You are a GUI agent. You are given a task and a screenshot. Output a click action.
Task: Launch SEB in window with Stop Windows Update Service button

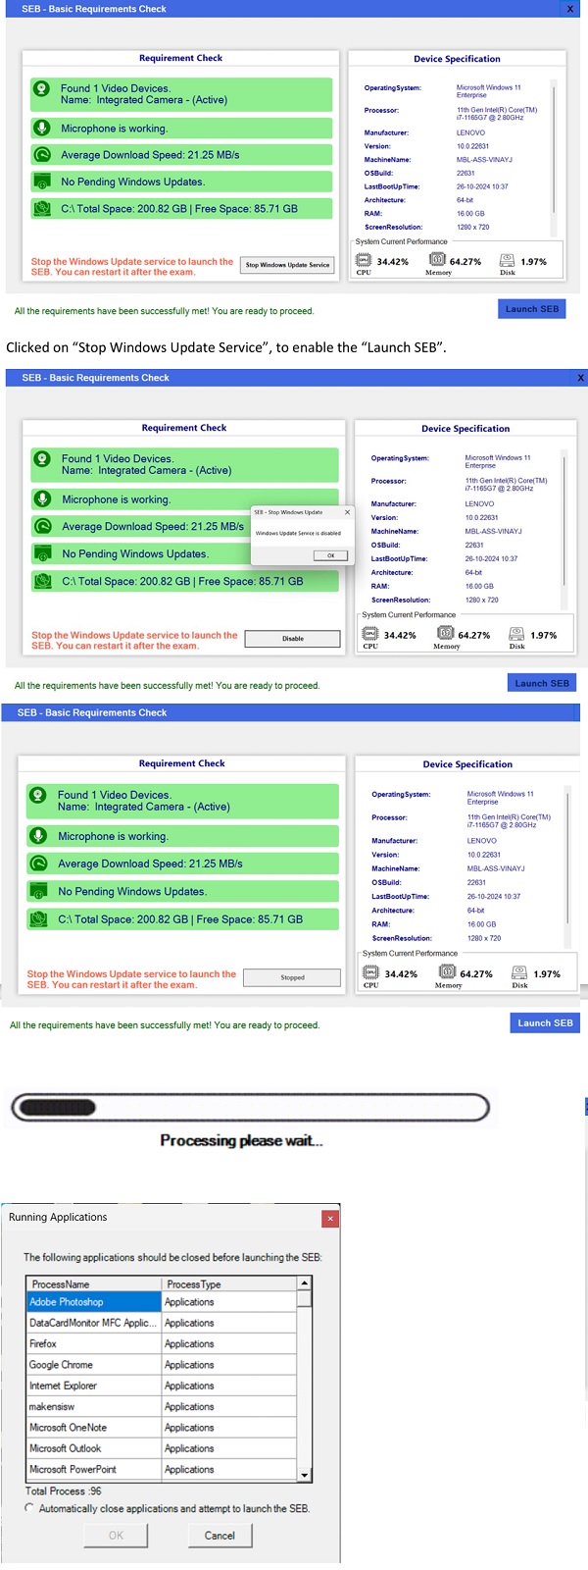click(x=532, y=309)
